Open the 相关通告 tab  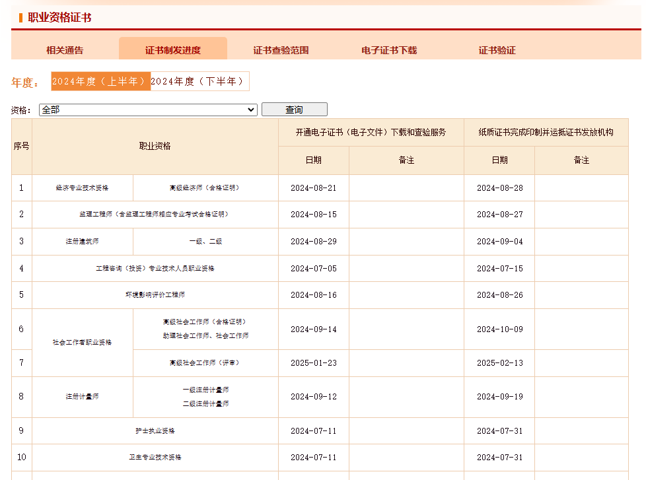click(65, 50)
